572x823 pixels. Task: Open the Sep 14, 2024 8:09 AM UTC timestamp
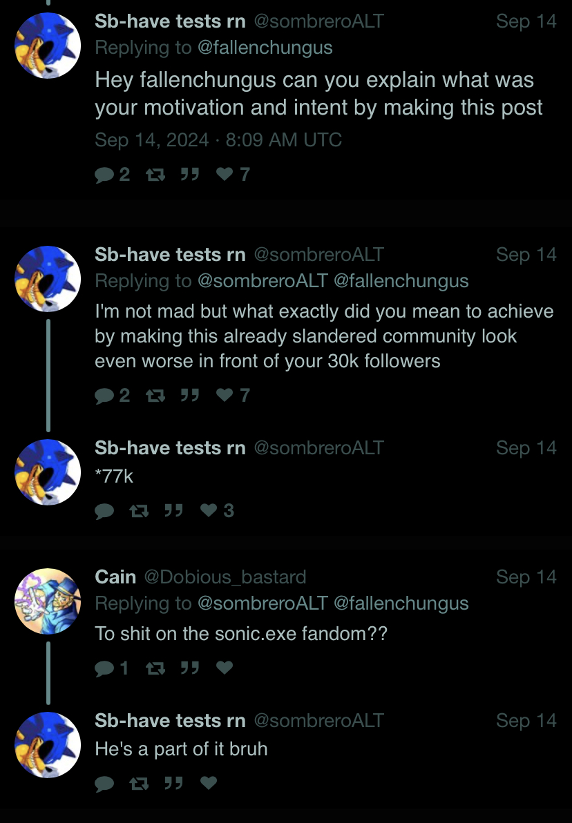tap(218, 140)
